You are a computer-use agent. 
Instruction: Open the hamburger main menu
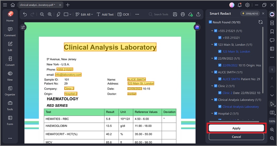pyautogui.click(x=5, y=5)
